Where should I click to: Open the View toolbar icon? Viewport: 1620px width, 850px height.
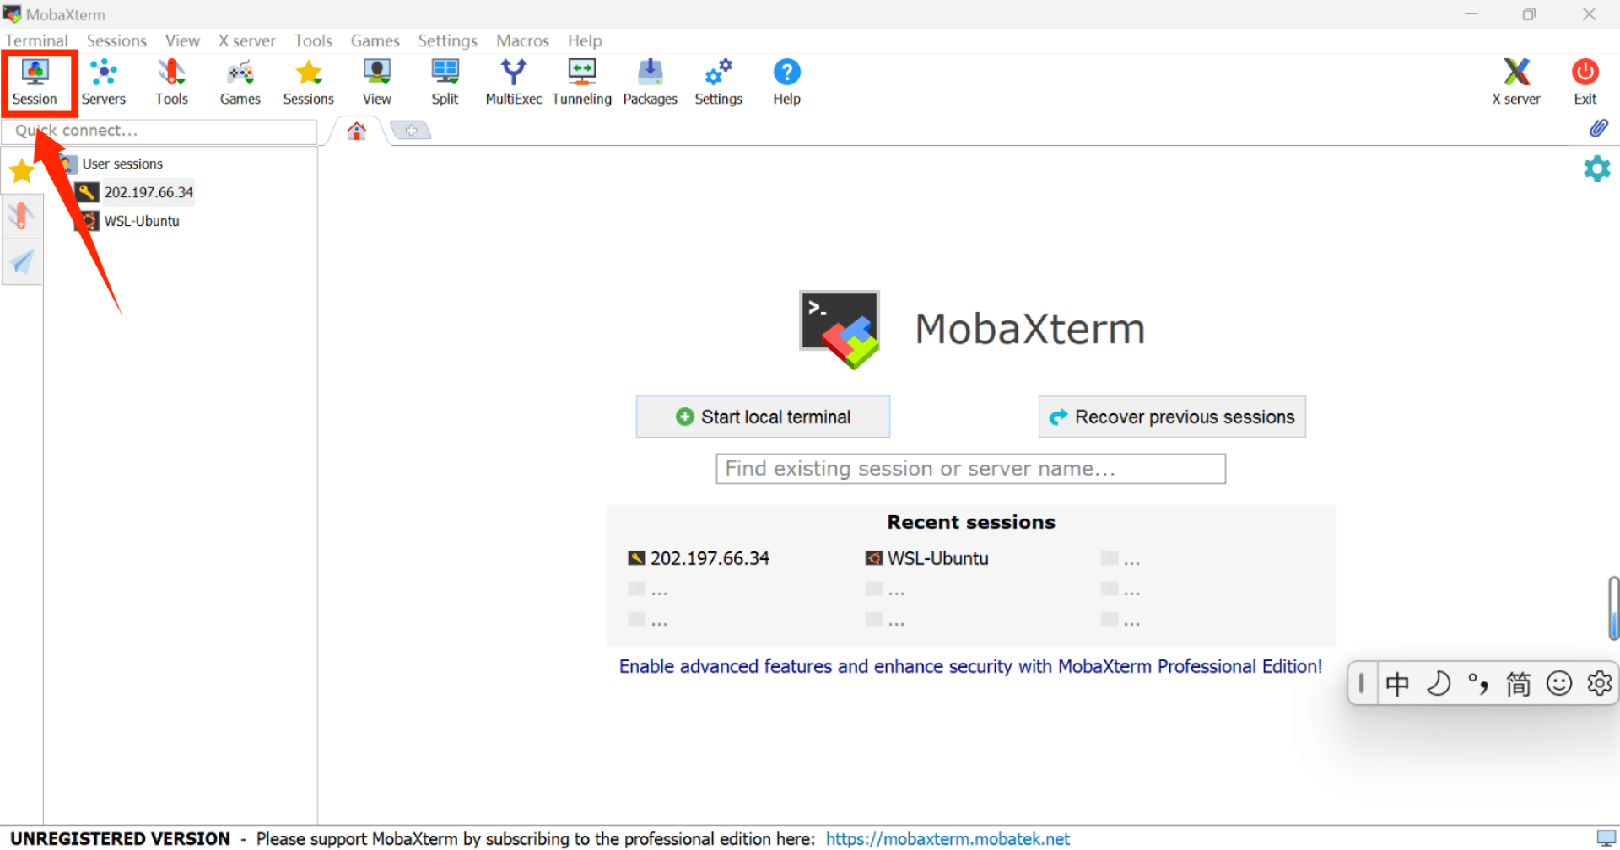click(376, 82)
